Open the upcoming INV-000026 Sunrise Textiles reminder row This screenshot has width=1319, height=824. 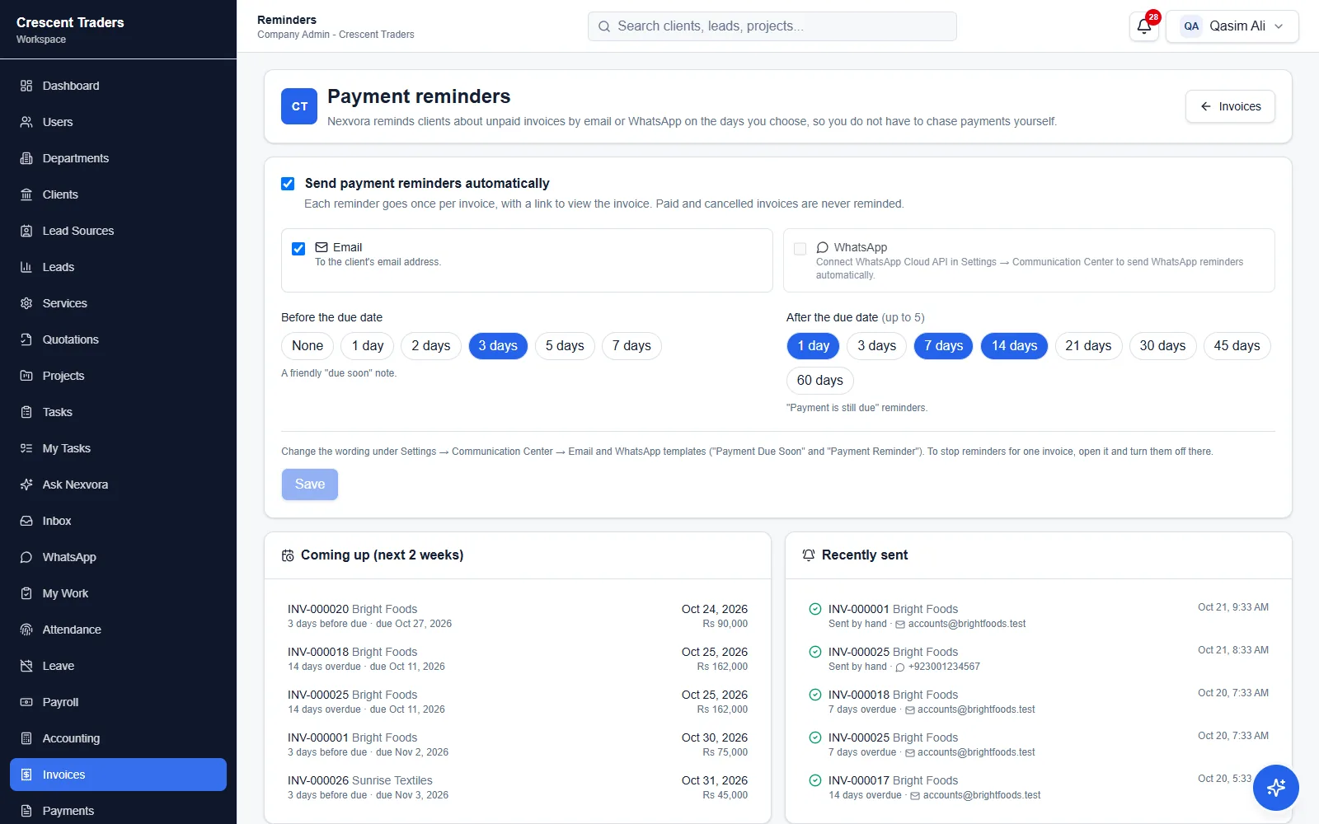[518, 788]
